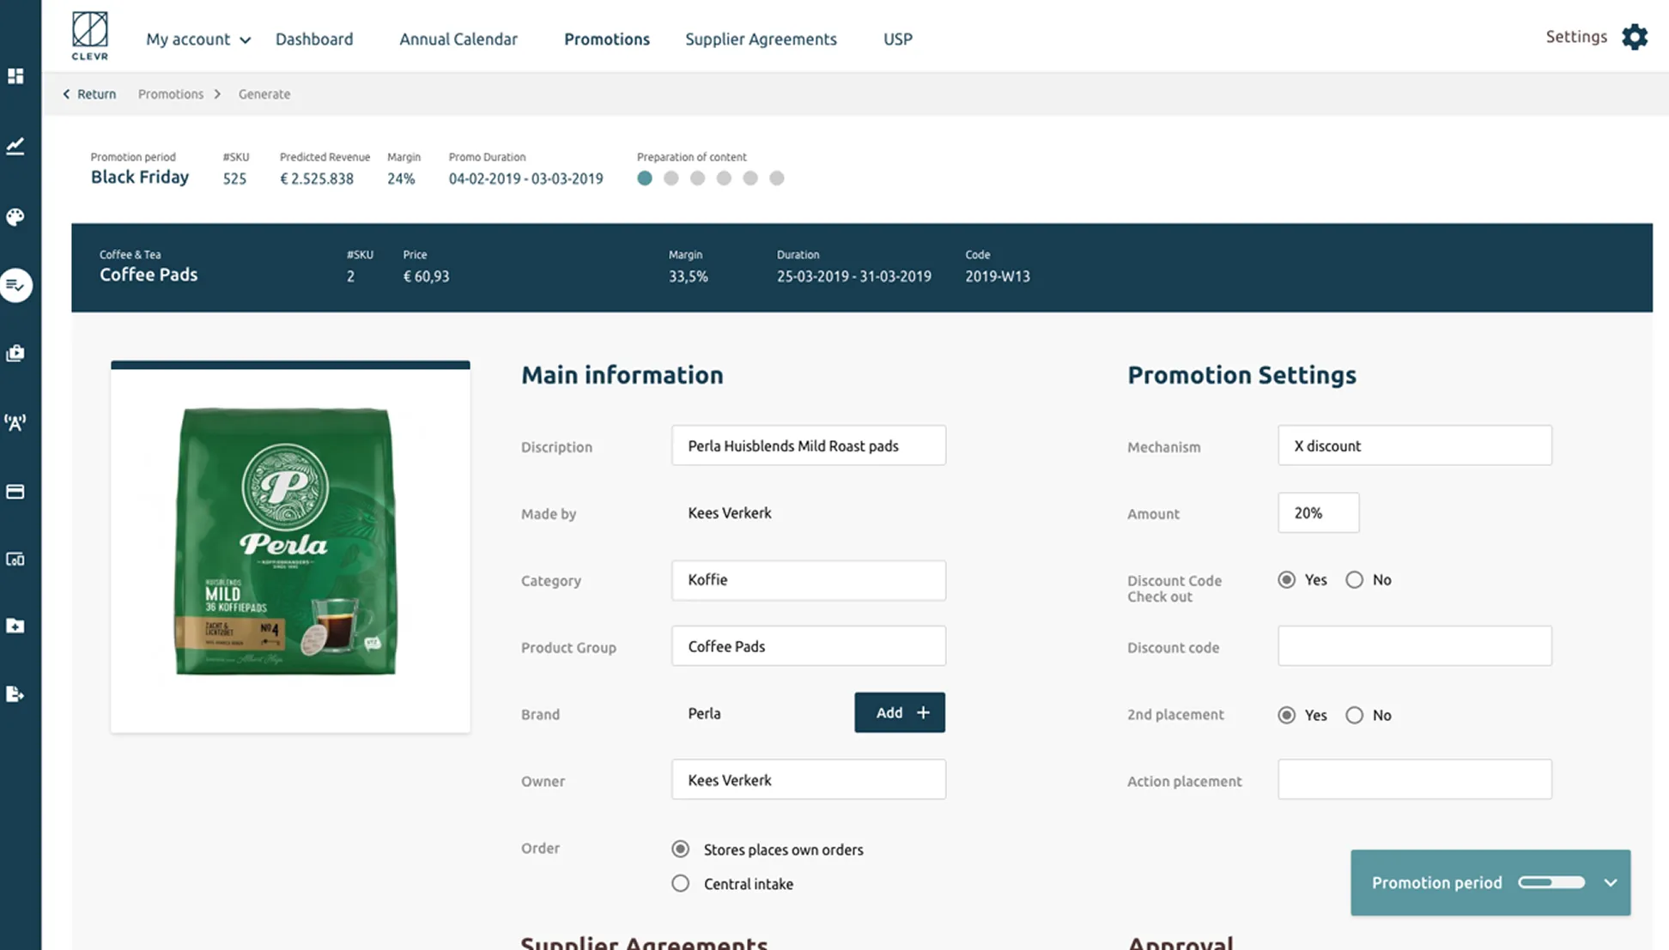
Task: Open the media library sidebar icon
Action: 15,354
